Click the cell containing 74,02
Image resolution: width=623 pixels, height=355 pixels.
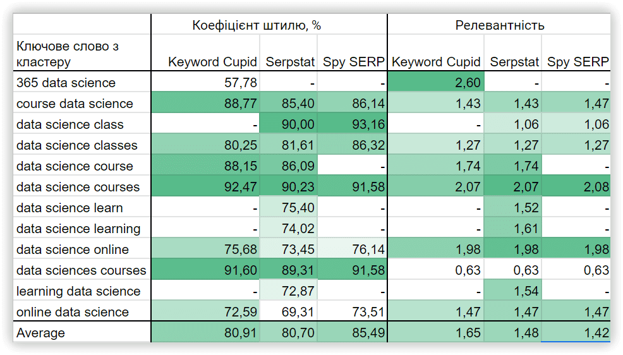288,228
